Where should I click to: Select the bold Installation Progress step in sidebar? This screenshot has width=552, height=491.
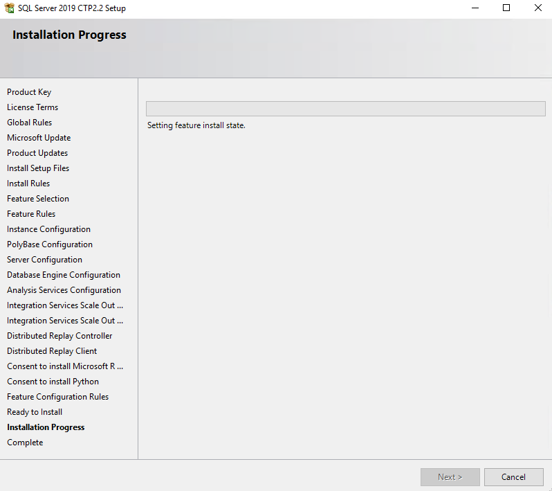pyautogui.click(x=46, y=427)
